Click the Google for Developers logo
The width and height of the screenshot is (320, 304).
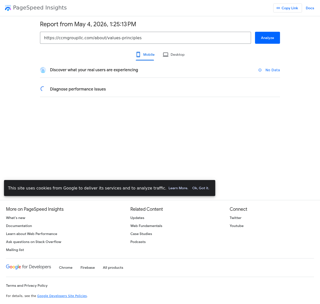pyautogui.click(x=28, y=267)
